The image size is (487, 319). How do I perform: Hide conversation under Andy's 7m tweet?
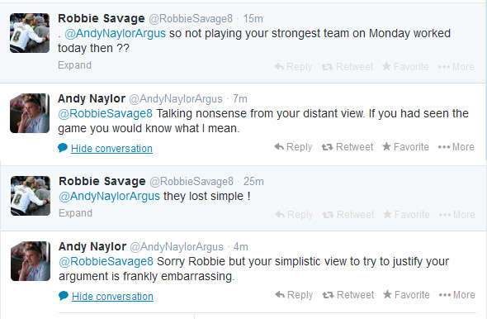coord(111,148)
